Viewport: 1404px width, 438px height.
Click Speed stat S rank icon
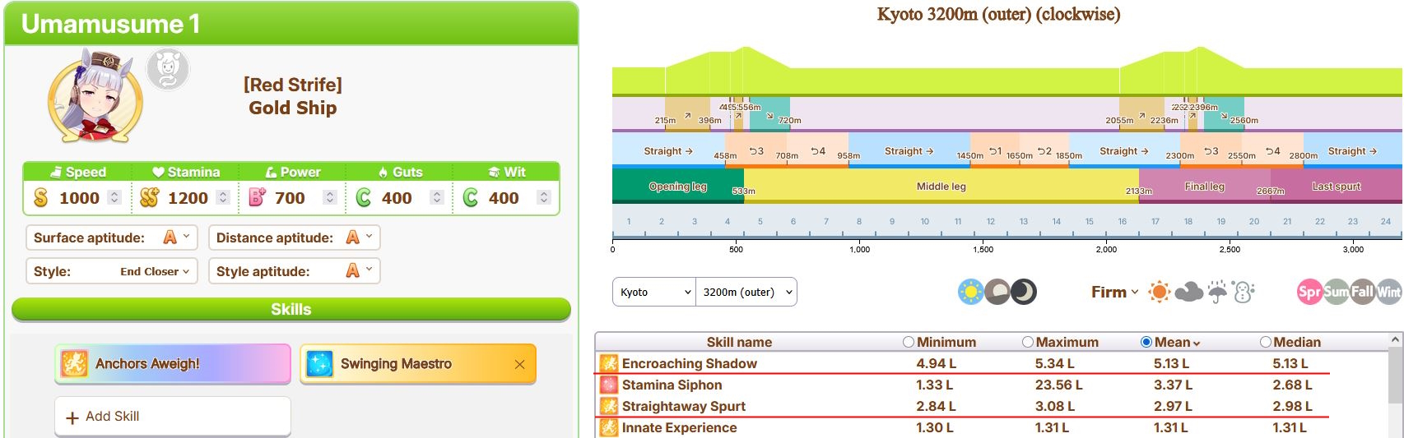pyautogui.click(x=41, y=198)
